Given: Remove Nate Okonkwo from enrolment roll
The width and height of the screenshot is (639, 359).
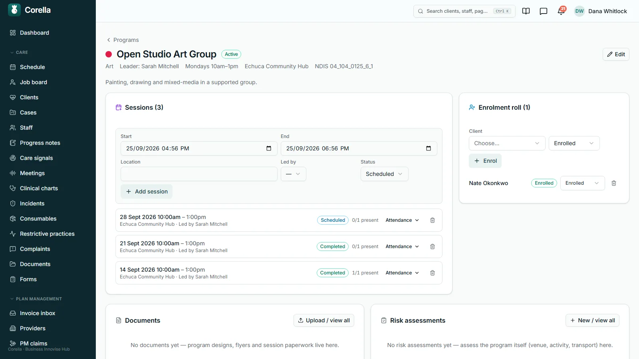Looking at the screenshot, I should point(614,183).
